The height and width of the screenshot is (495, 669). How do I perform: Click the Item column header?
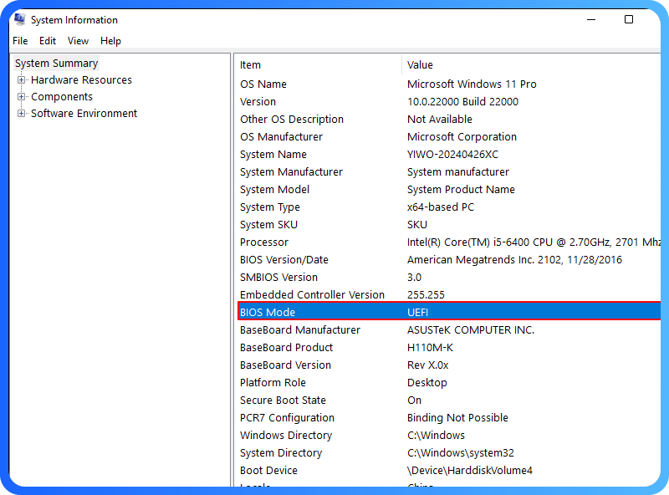[x=318, y=65]
